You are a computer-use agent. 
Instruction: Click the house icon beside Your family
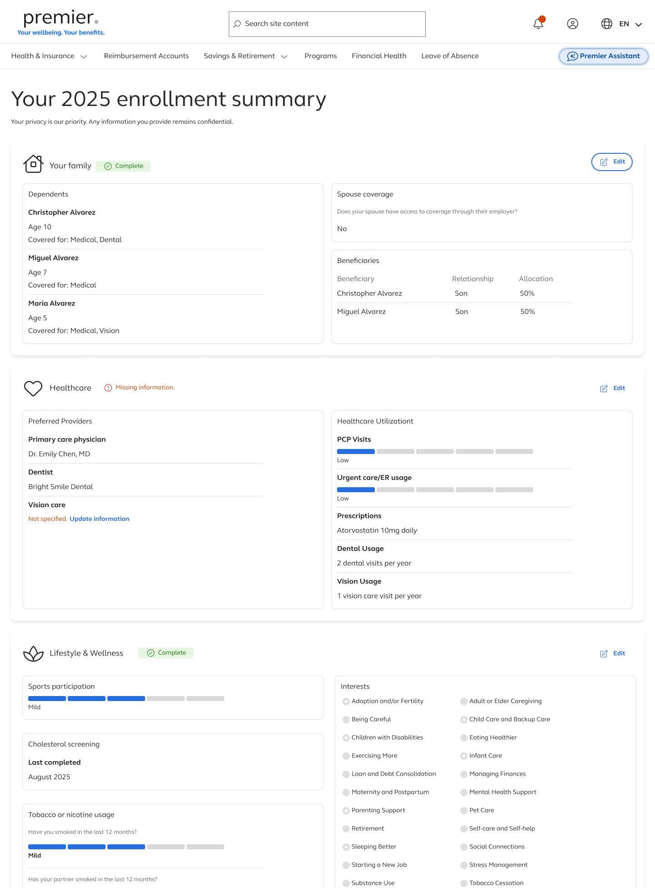coord(33,164)
